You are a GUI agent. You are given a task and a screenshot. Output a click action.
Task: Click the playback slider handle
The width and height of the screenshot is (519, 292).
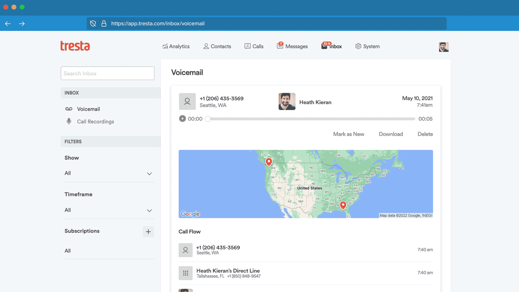click(x=208, y=119)
